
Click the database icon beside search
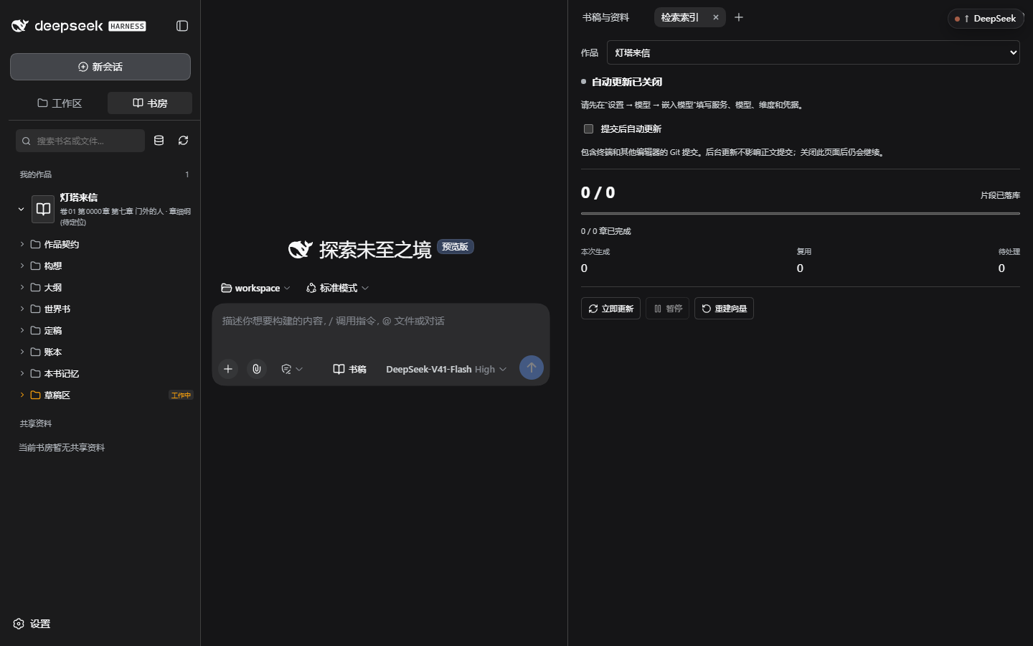(159, 141)
